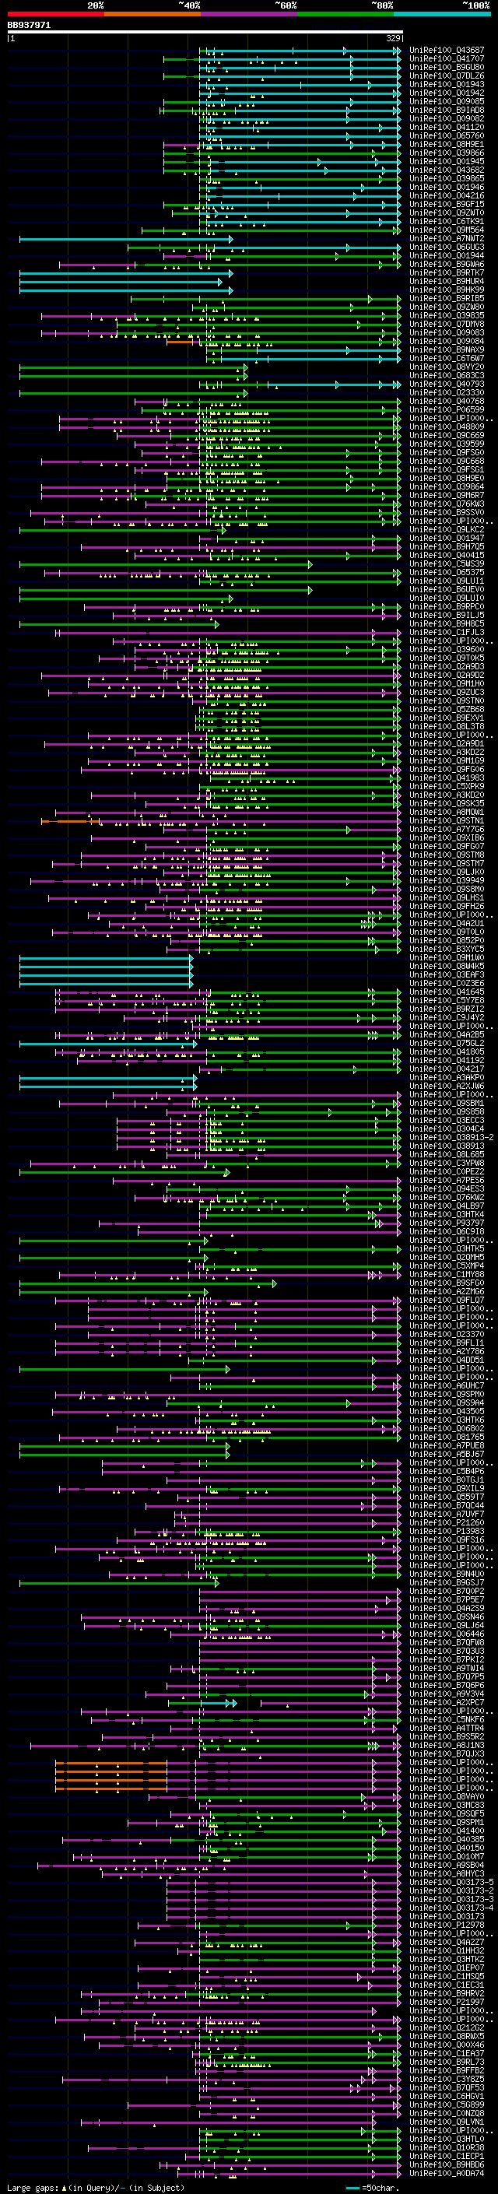Pick sequence UniRef100_C0PEZ2
The image size is (498, 2194).
pyautogui.click(x=447, y=1171)
